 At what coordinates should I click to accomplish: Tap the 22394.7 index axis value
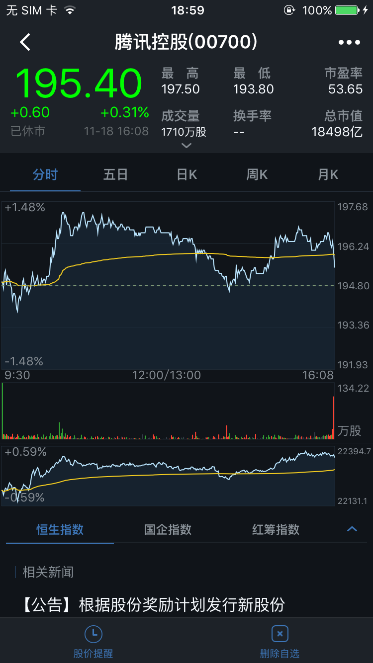(354, 451)
